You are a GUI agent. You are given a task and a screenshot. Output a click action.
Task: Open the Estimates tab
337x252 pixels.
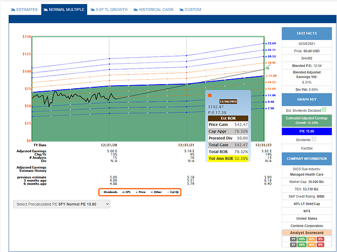pyautogui.click(x=24, y=10)
